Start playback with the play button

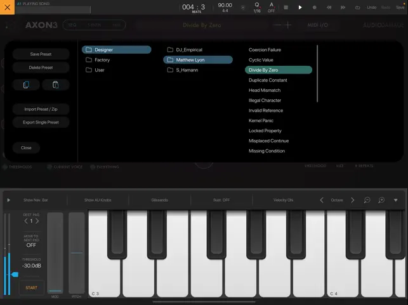pos(300,7)
